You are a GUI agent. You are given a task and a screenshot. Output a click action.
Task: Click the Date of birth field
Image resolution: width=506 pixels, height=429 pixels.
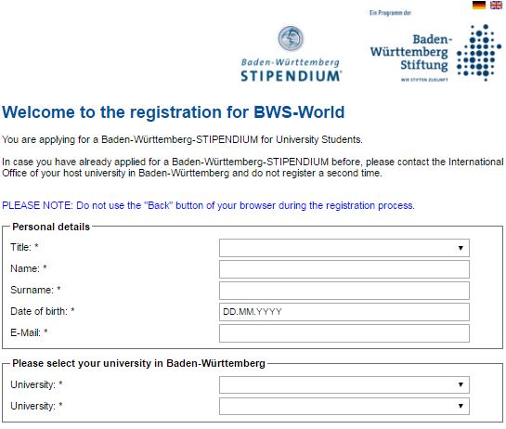click(344, 312)
